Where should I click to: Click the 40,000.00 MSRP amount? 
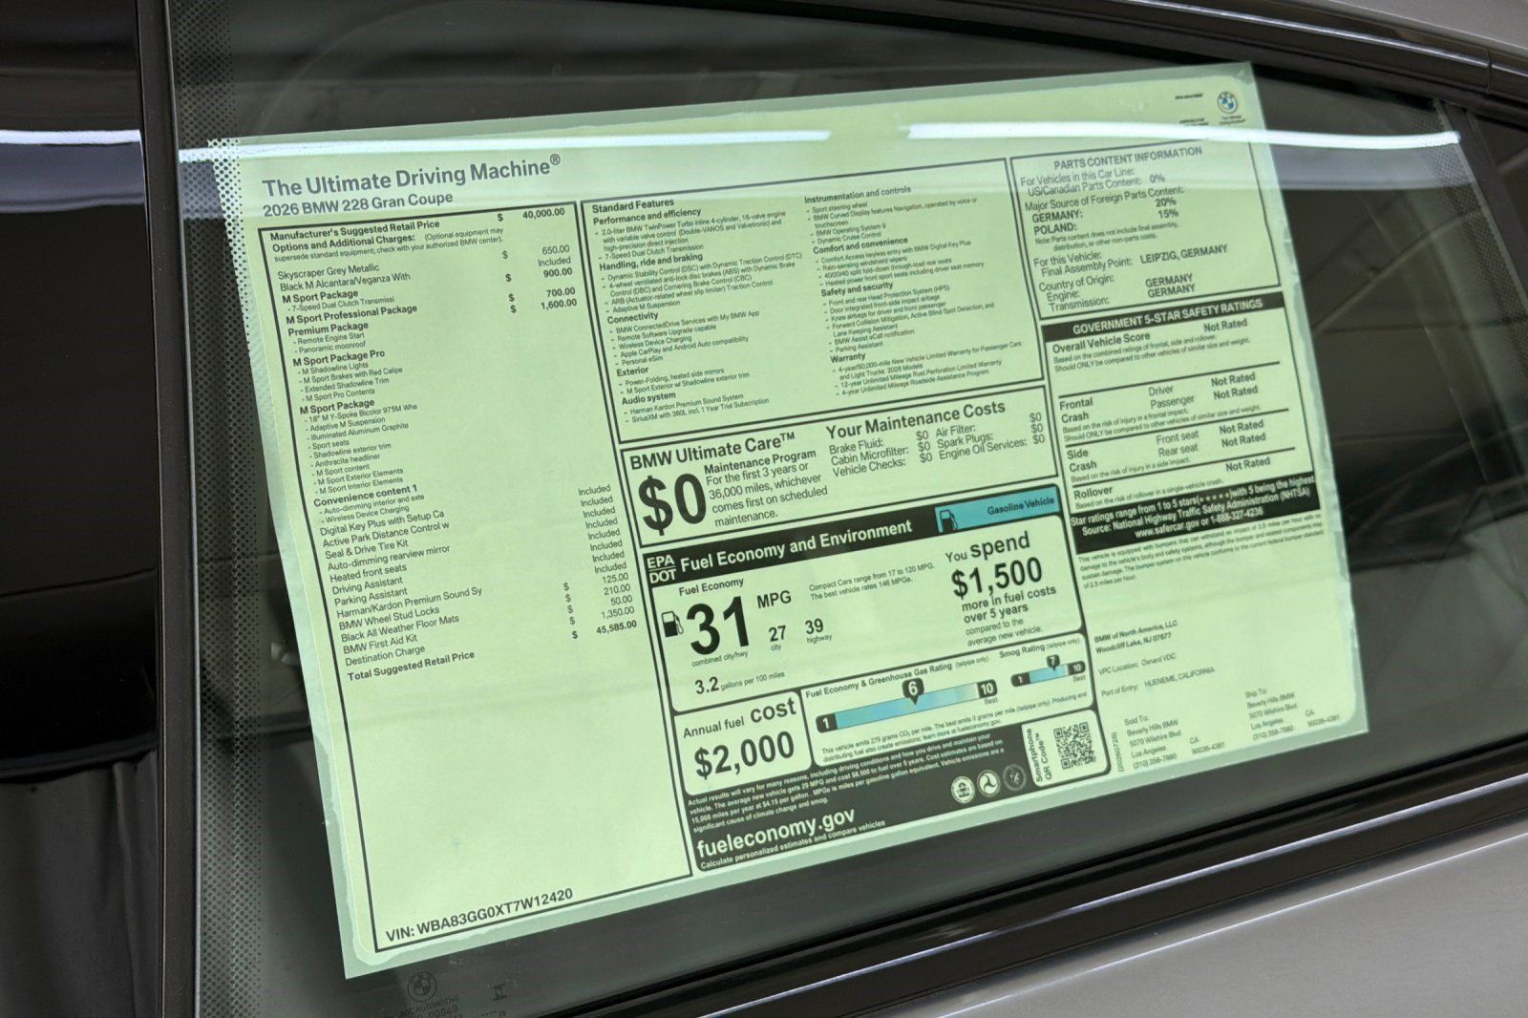point(542,216)
